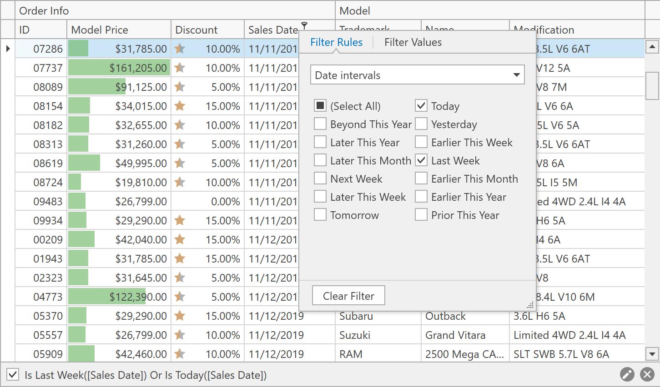660x387 pixels.
Task: Select the Filter Rules tab
Action: point(336,42)
